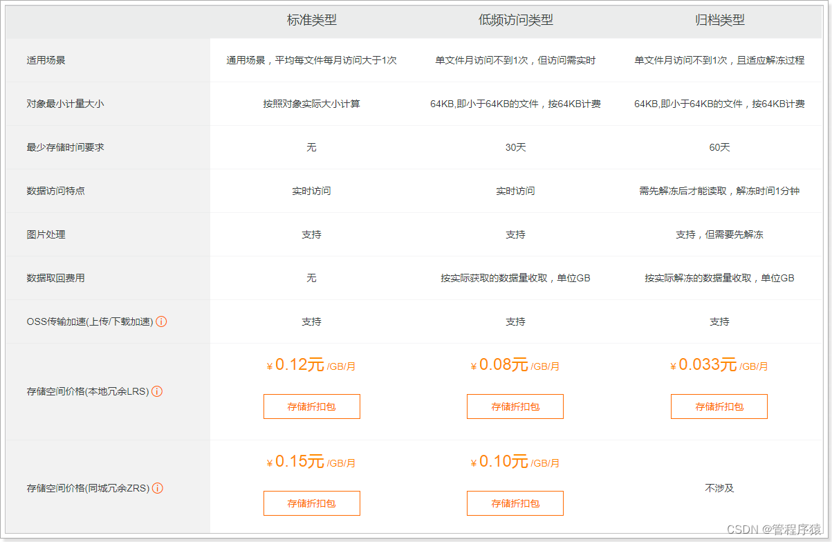Select the 低频访问类型 column header

coord(515,20)
